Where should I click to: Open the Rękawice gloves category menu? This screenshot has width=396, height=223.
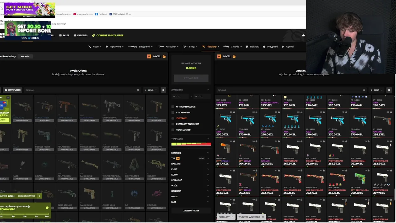pyautogui.click(x=114, y=47)
